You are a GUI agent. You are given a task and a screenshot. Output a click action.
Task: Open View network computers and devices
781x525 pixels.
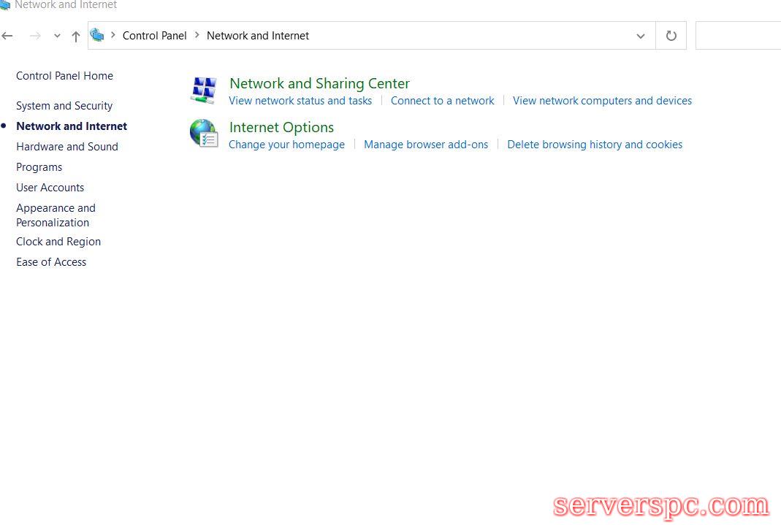[x=602, y=101]
